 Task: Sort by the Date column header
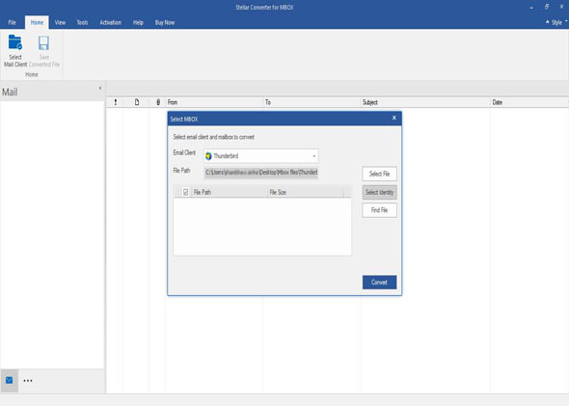pos(529,102)
